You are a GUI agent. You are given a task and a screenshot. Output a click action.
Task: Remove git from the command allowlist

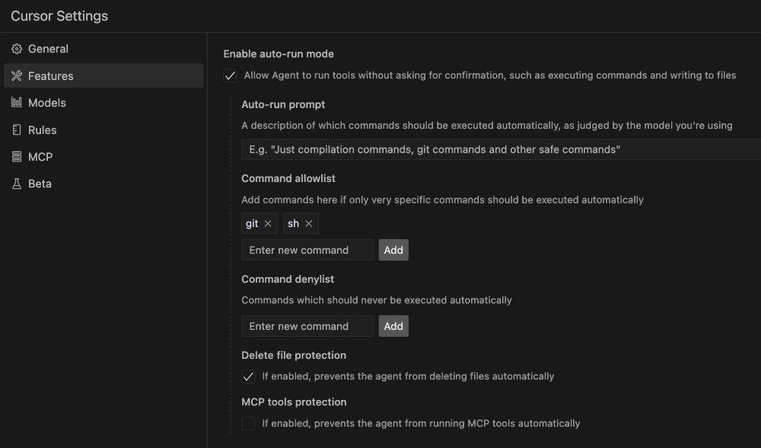tap(268, 224)
